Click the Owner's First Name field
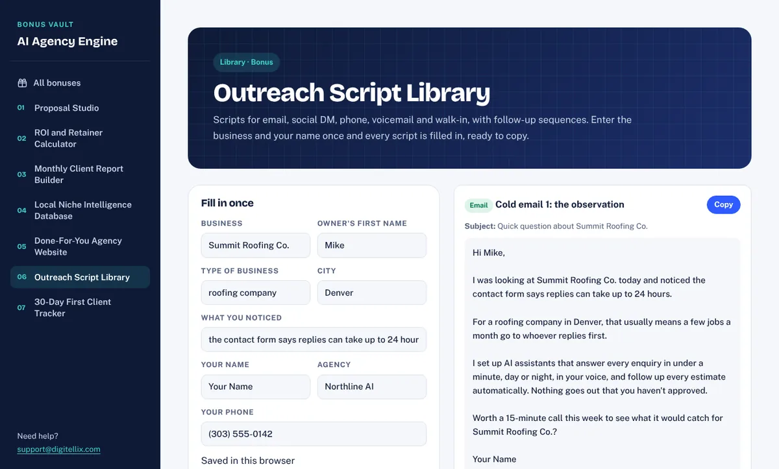 (371, 245)
